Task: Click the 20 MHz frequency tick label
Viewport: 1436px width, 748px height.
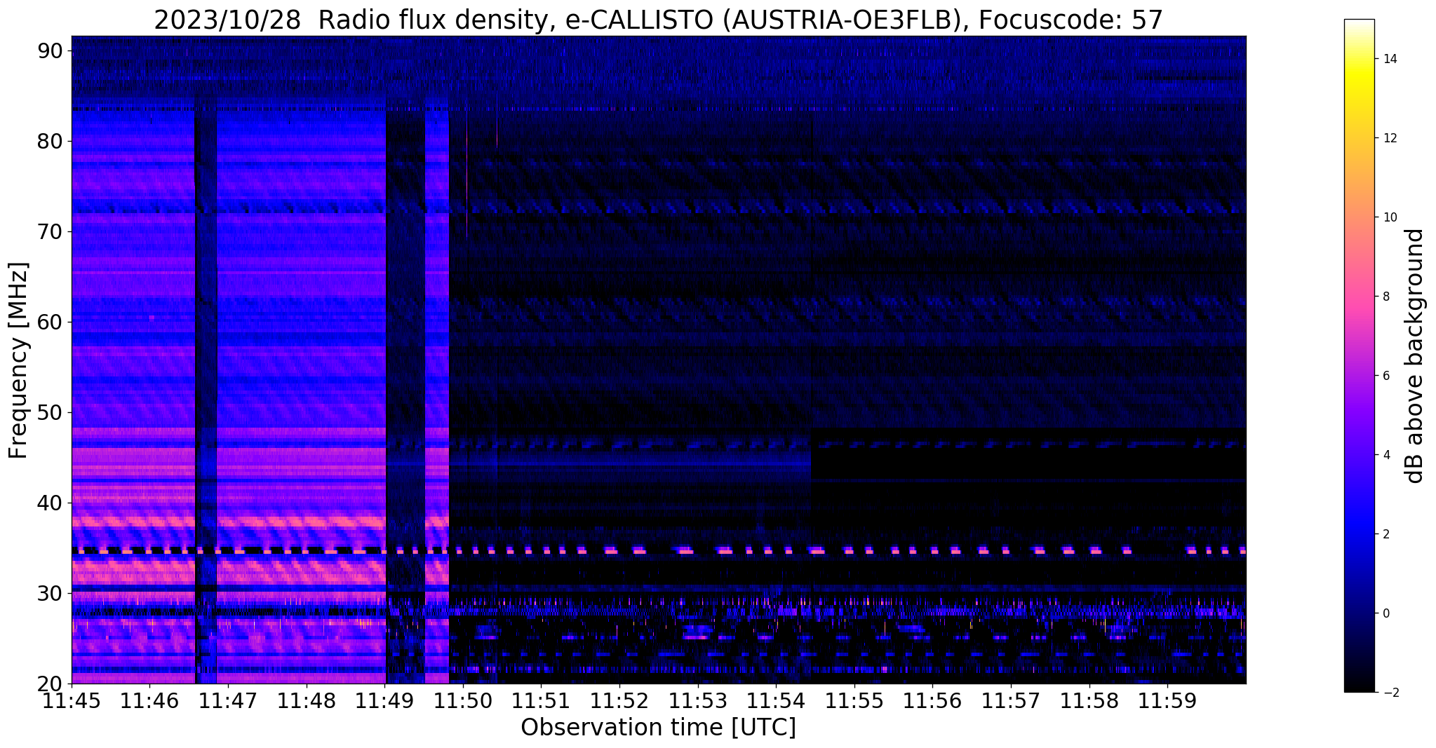Action: tap(50, 684)
